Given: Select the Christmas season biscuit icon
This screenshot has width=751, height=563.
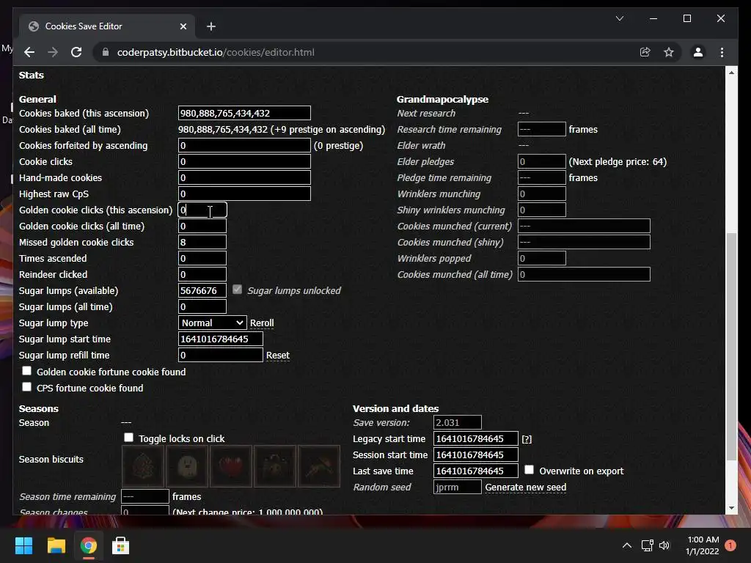Looking at the screenshot, I should coord(143,466).
